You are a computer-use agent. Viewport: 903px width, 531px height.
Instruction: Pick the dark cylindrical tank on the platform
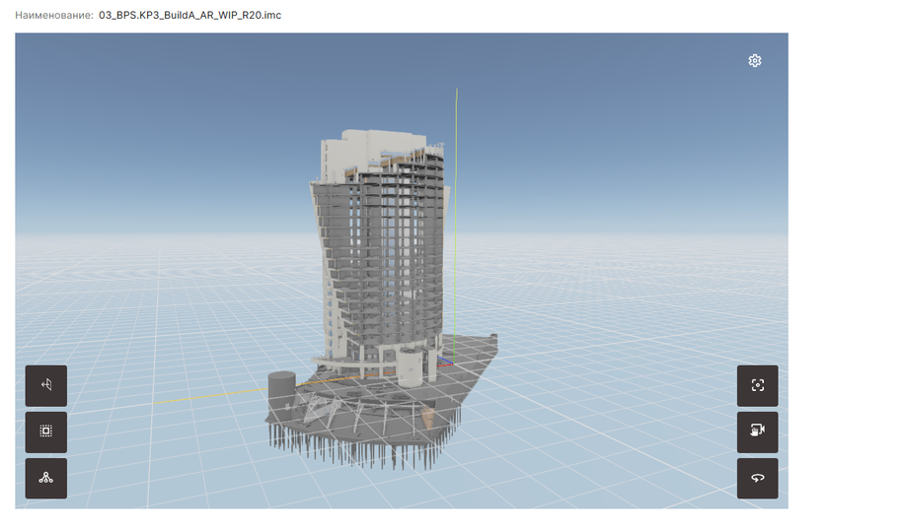(x=282, y=385)
